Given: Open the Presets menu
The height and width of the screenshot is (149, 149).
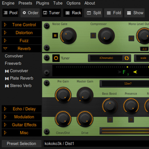Looking at the screenshot, I should tap(25, 3).
